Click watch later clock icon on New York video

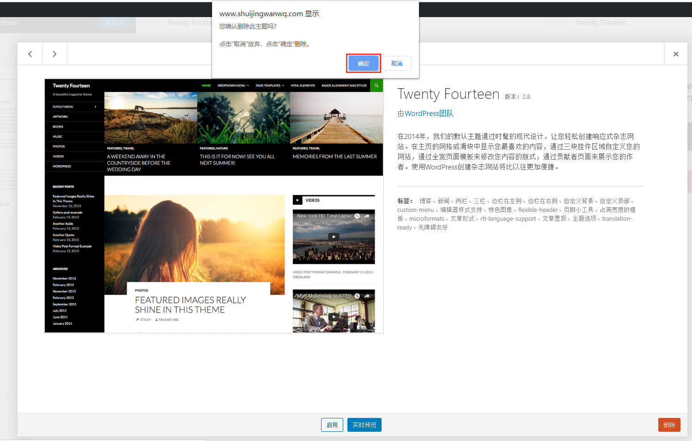pos(357,216)
